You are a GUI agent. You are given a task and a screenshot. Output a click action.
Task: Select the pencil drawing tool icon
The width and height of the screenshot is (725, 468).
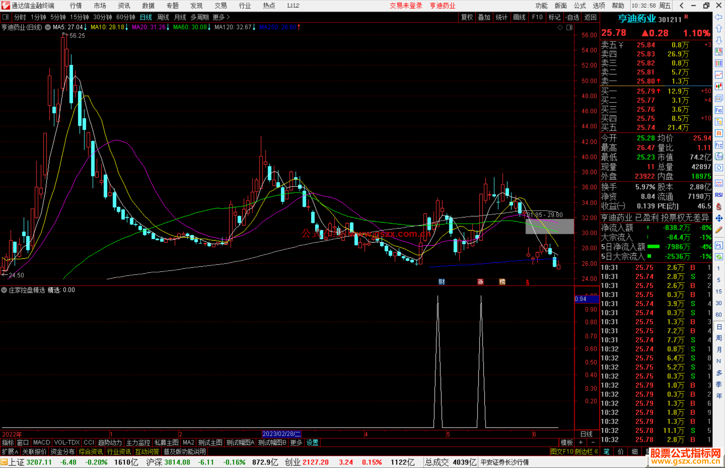(x=719, y=230)
